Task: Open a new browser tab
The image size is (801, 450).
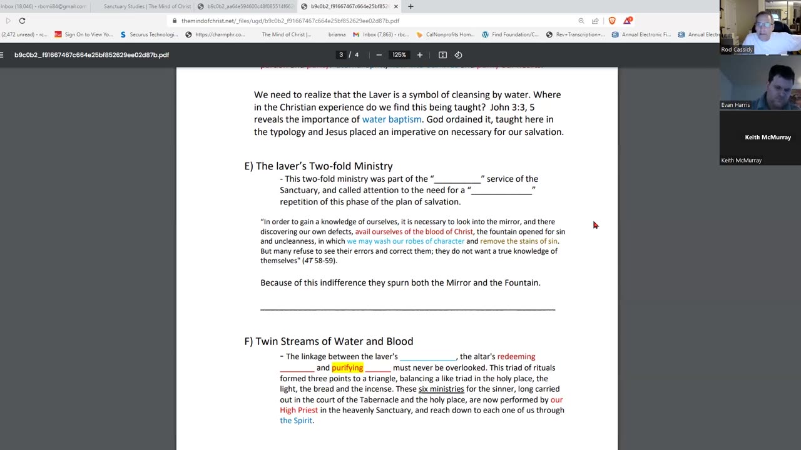Action: tap(411, 6)
